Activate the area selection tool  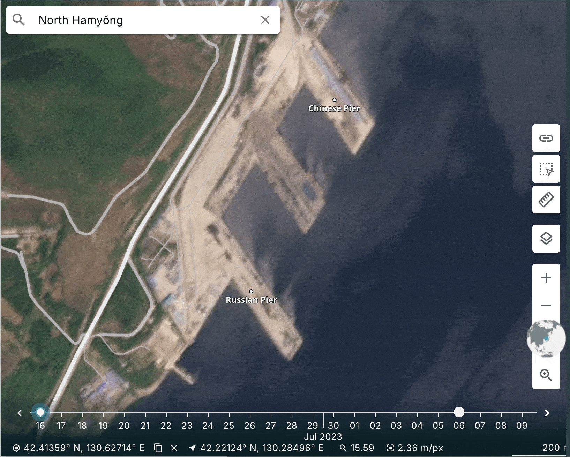point(546,169)
